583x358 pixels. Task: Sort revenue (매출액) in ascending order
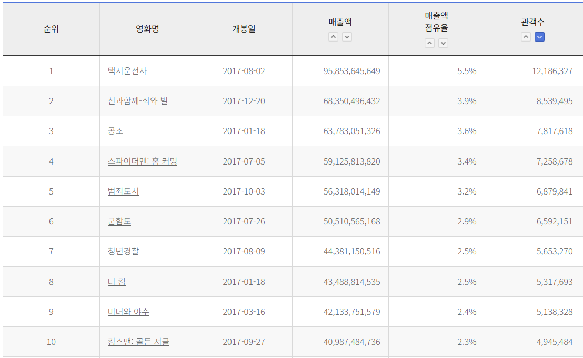(x=334, y=37)
